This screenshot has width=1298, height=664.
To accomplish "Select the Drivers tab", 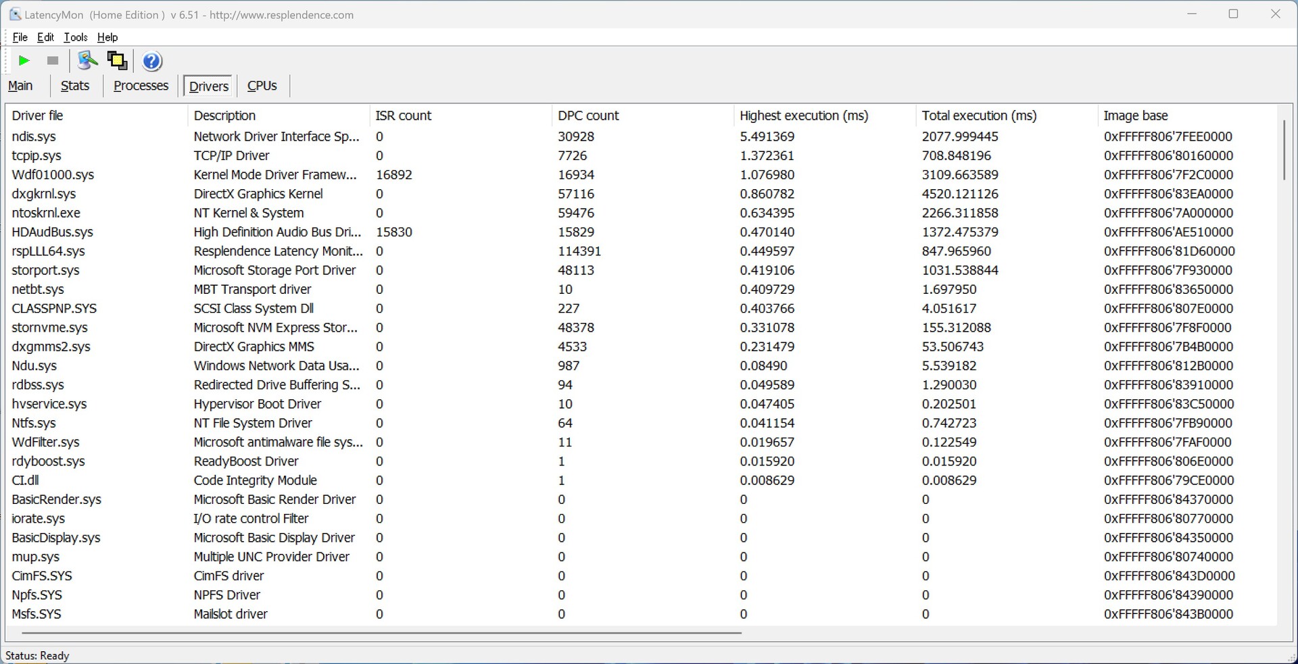I will (209, 86).
